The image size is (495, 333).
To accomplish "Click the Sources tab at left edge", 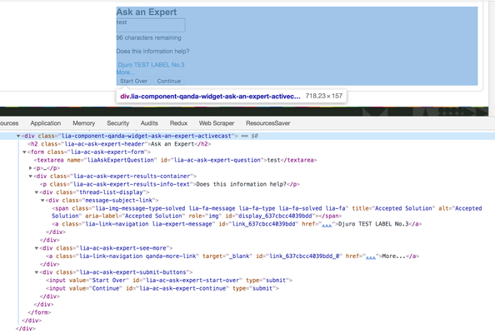I will [x=9, y=123].
